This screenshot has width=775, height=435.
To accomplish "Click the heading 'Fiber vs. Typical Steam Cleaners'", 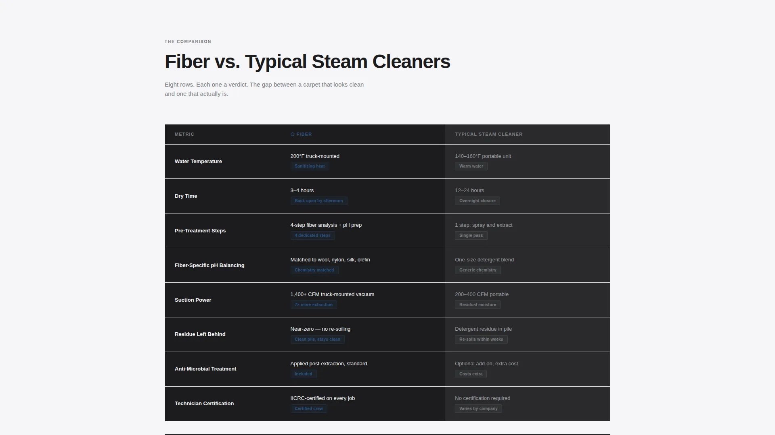I will (307, 62).
